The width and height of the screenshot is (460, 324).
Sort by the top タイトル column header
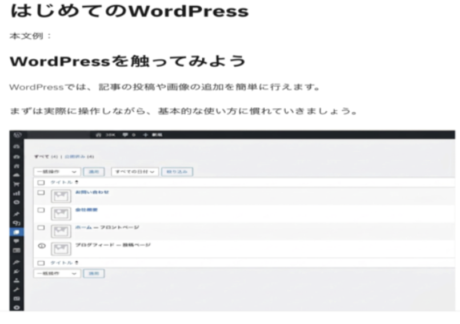(61, 182)
